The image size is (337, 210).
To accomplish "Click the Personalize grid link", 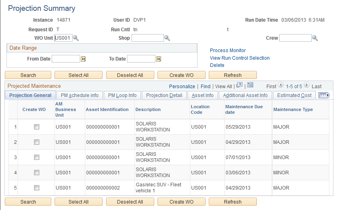I will tap(182, 87).
